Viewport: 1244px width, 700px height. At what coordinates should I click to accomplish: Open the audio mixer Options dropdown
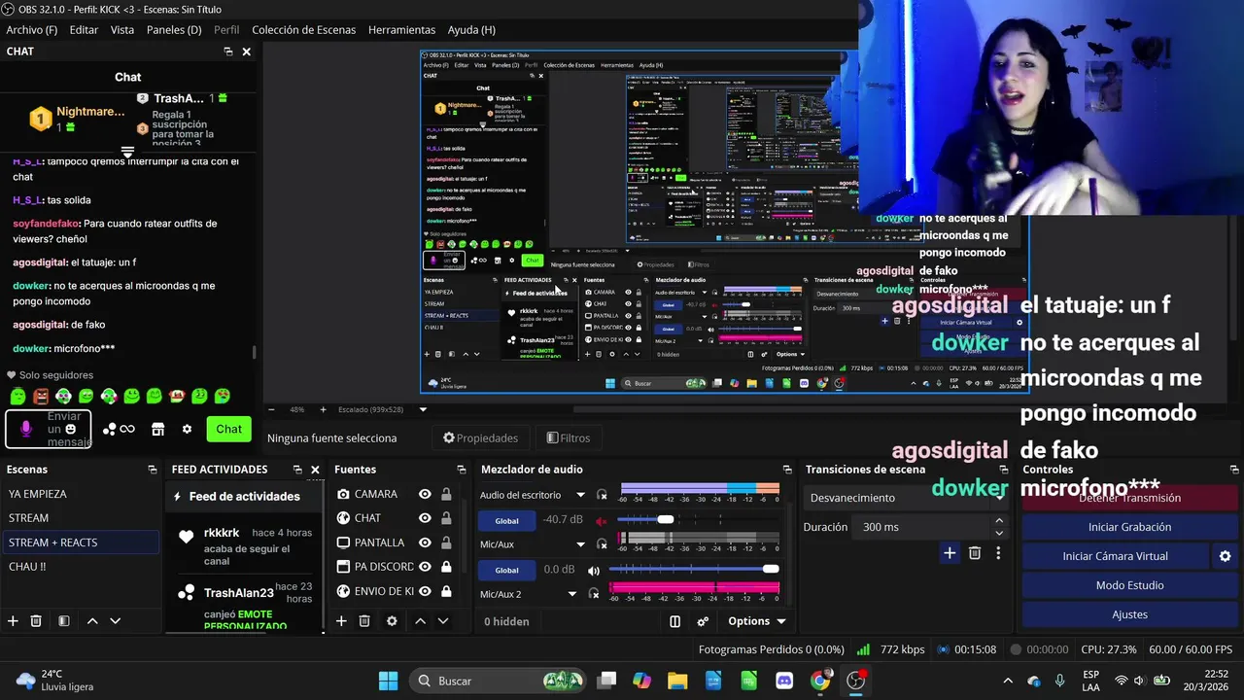(756, 621)
